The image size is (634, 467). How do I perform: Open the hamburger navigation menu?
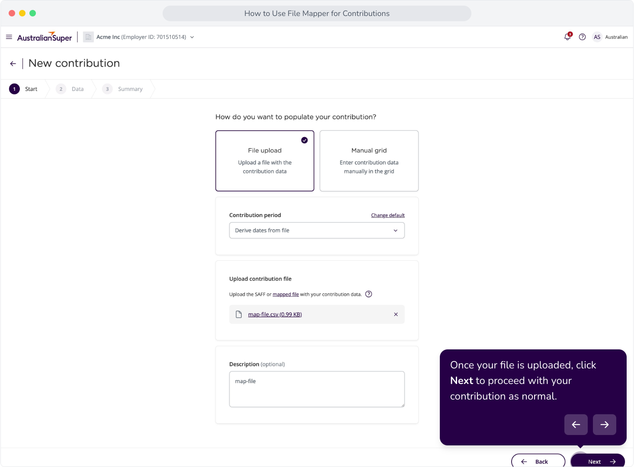point(9,37)
